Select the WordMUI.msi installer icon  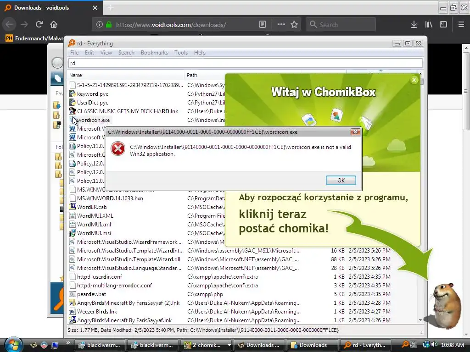[x=72, y=233]
